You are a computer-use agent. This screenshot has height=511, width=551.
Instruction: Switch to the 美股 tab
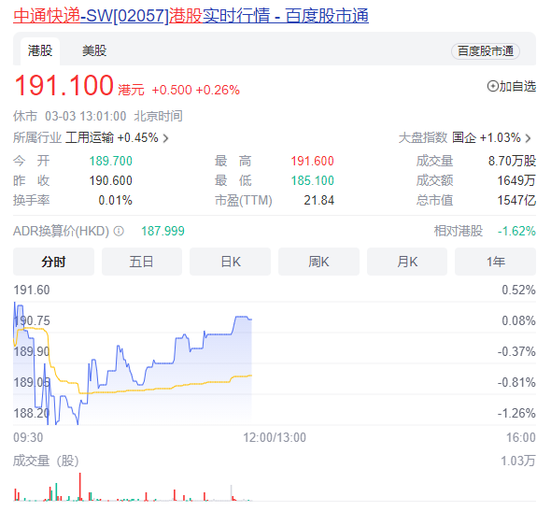[94, 51]
